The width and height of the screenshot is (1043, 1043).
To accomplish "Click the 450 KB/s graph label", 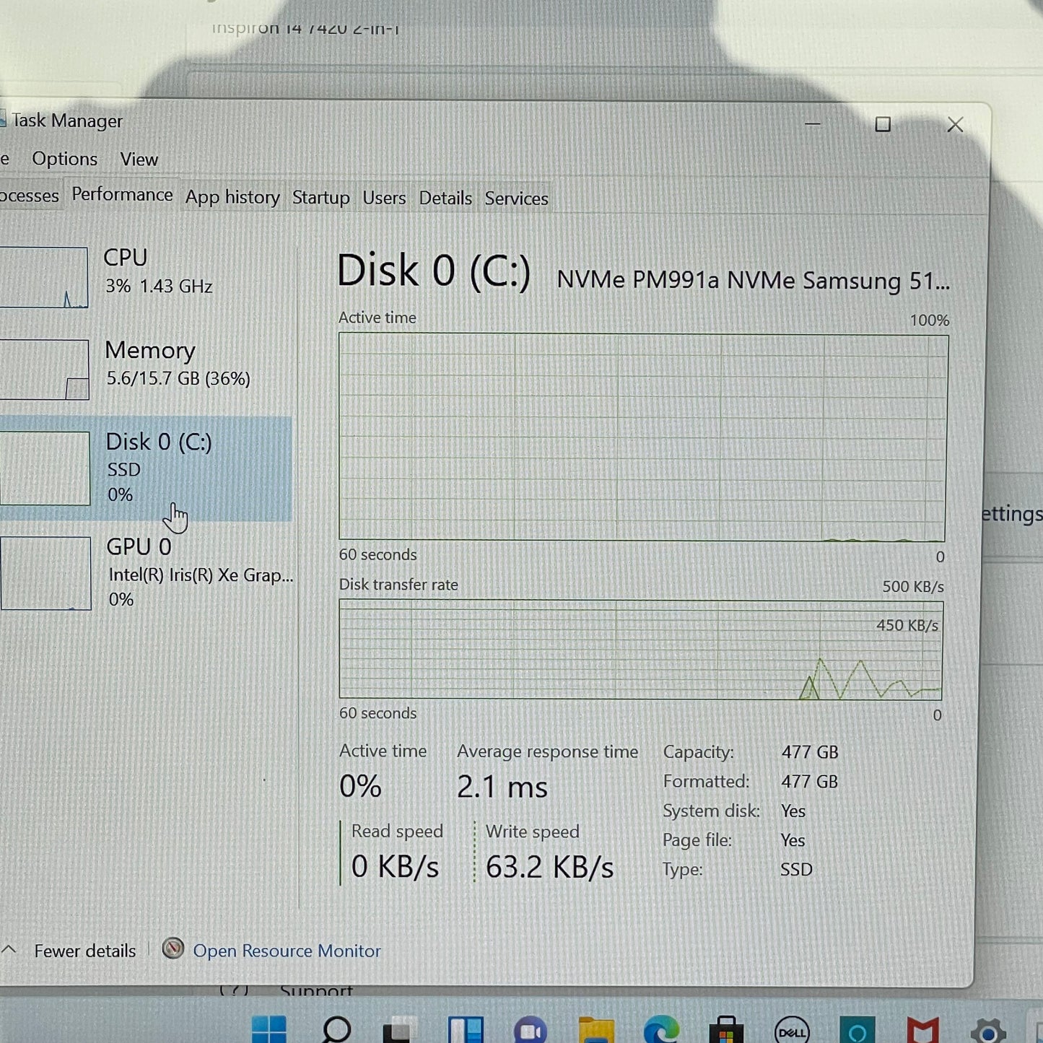I will pyautogui.click(x=907, y=626).
